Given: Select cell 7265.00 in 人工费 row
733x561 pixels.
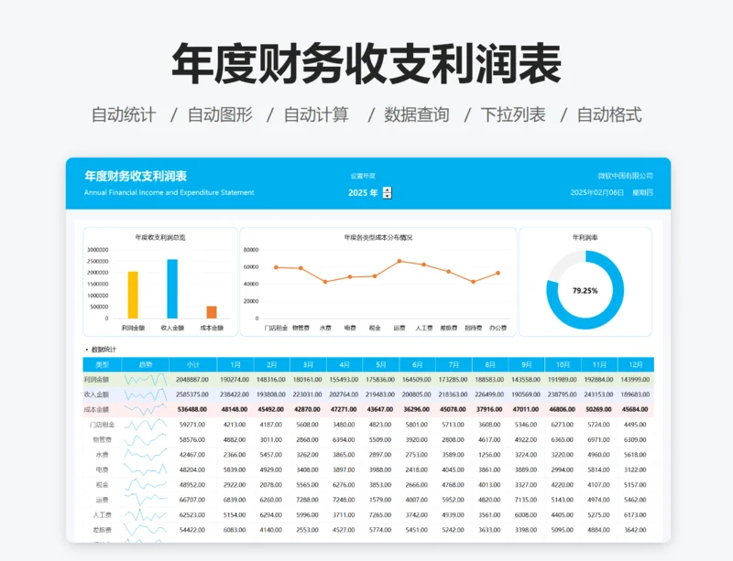Looking at the screenshot, I should [380, 514].
